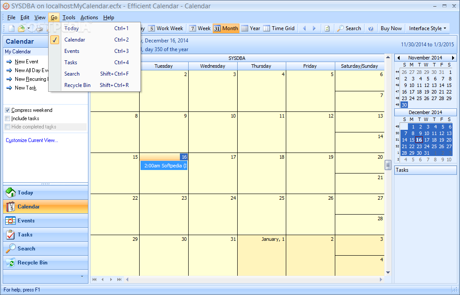
Task: Open Today in the navigation pane
Action: [x=46, y=193]
